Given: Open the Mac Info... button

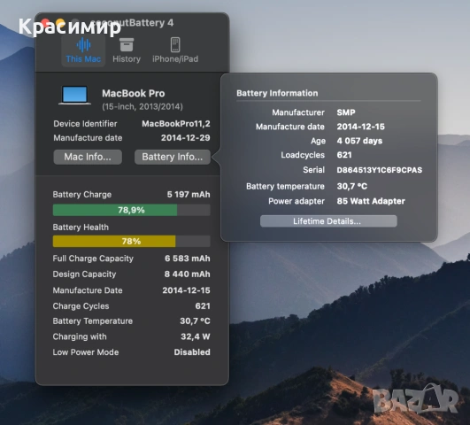Looking at the screenshot, I should tap(88, 157).
